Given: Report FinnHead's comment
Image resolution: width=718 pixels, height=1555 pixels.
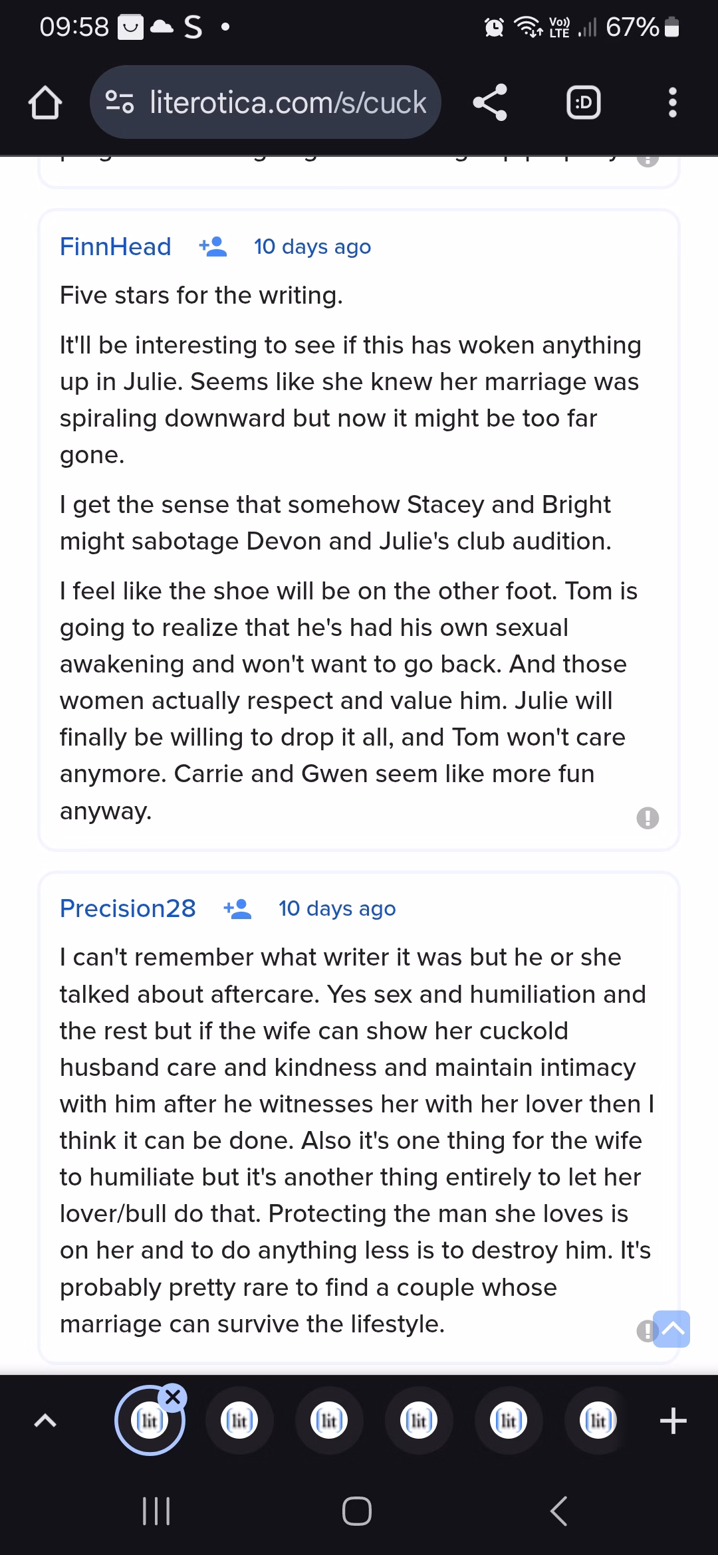Looking at the screenshot, I should tap(648, 817).
